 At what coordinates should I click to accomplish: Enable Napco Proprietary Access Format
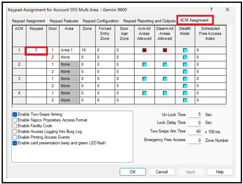[15, 120]
